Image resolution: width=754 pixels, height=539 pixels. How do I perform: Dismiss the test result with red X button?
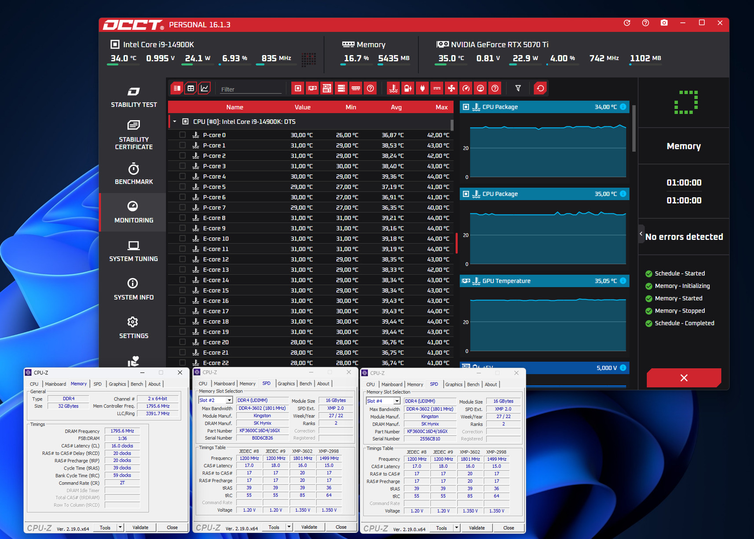coord(684,378)
